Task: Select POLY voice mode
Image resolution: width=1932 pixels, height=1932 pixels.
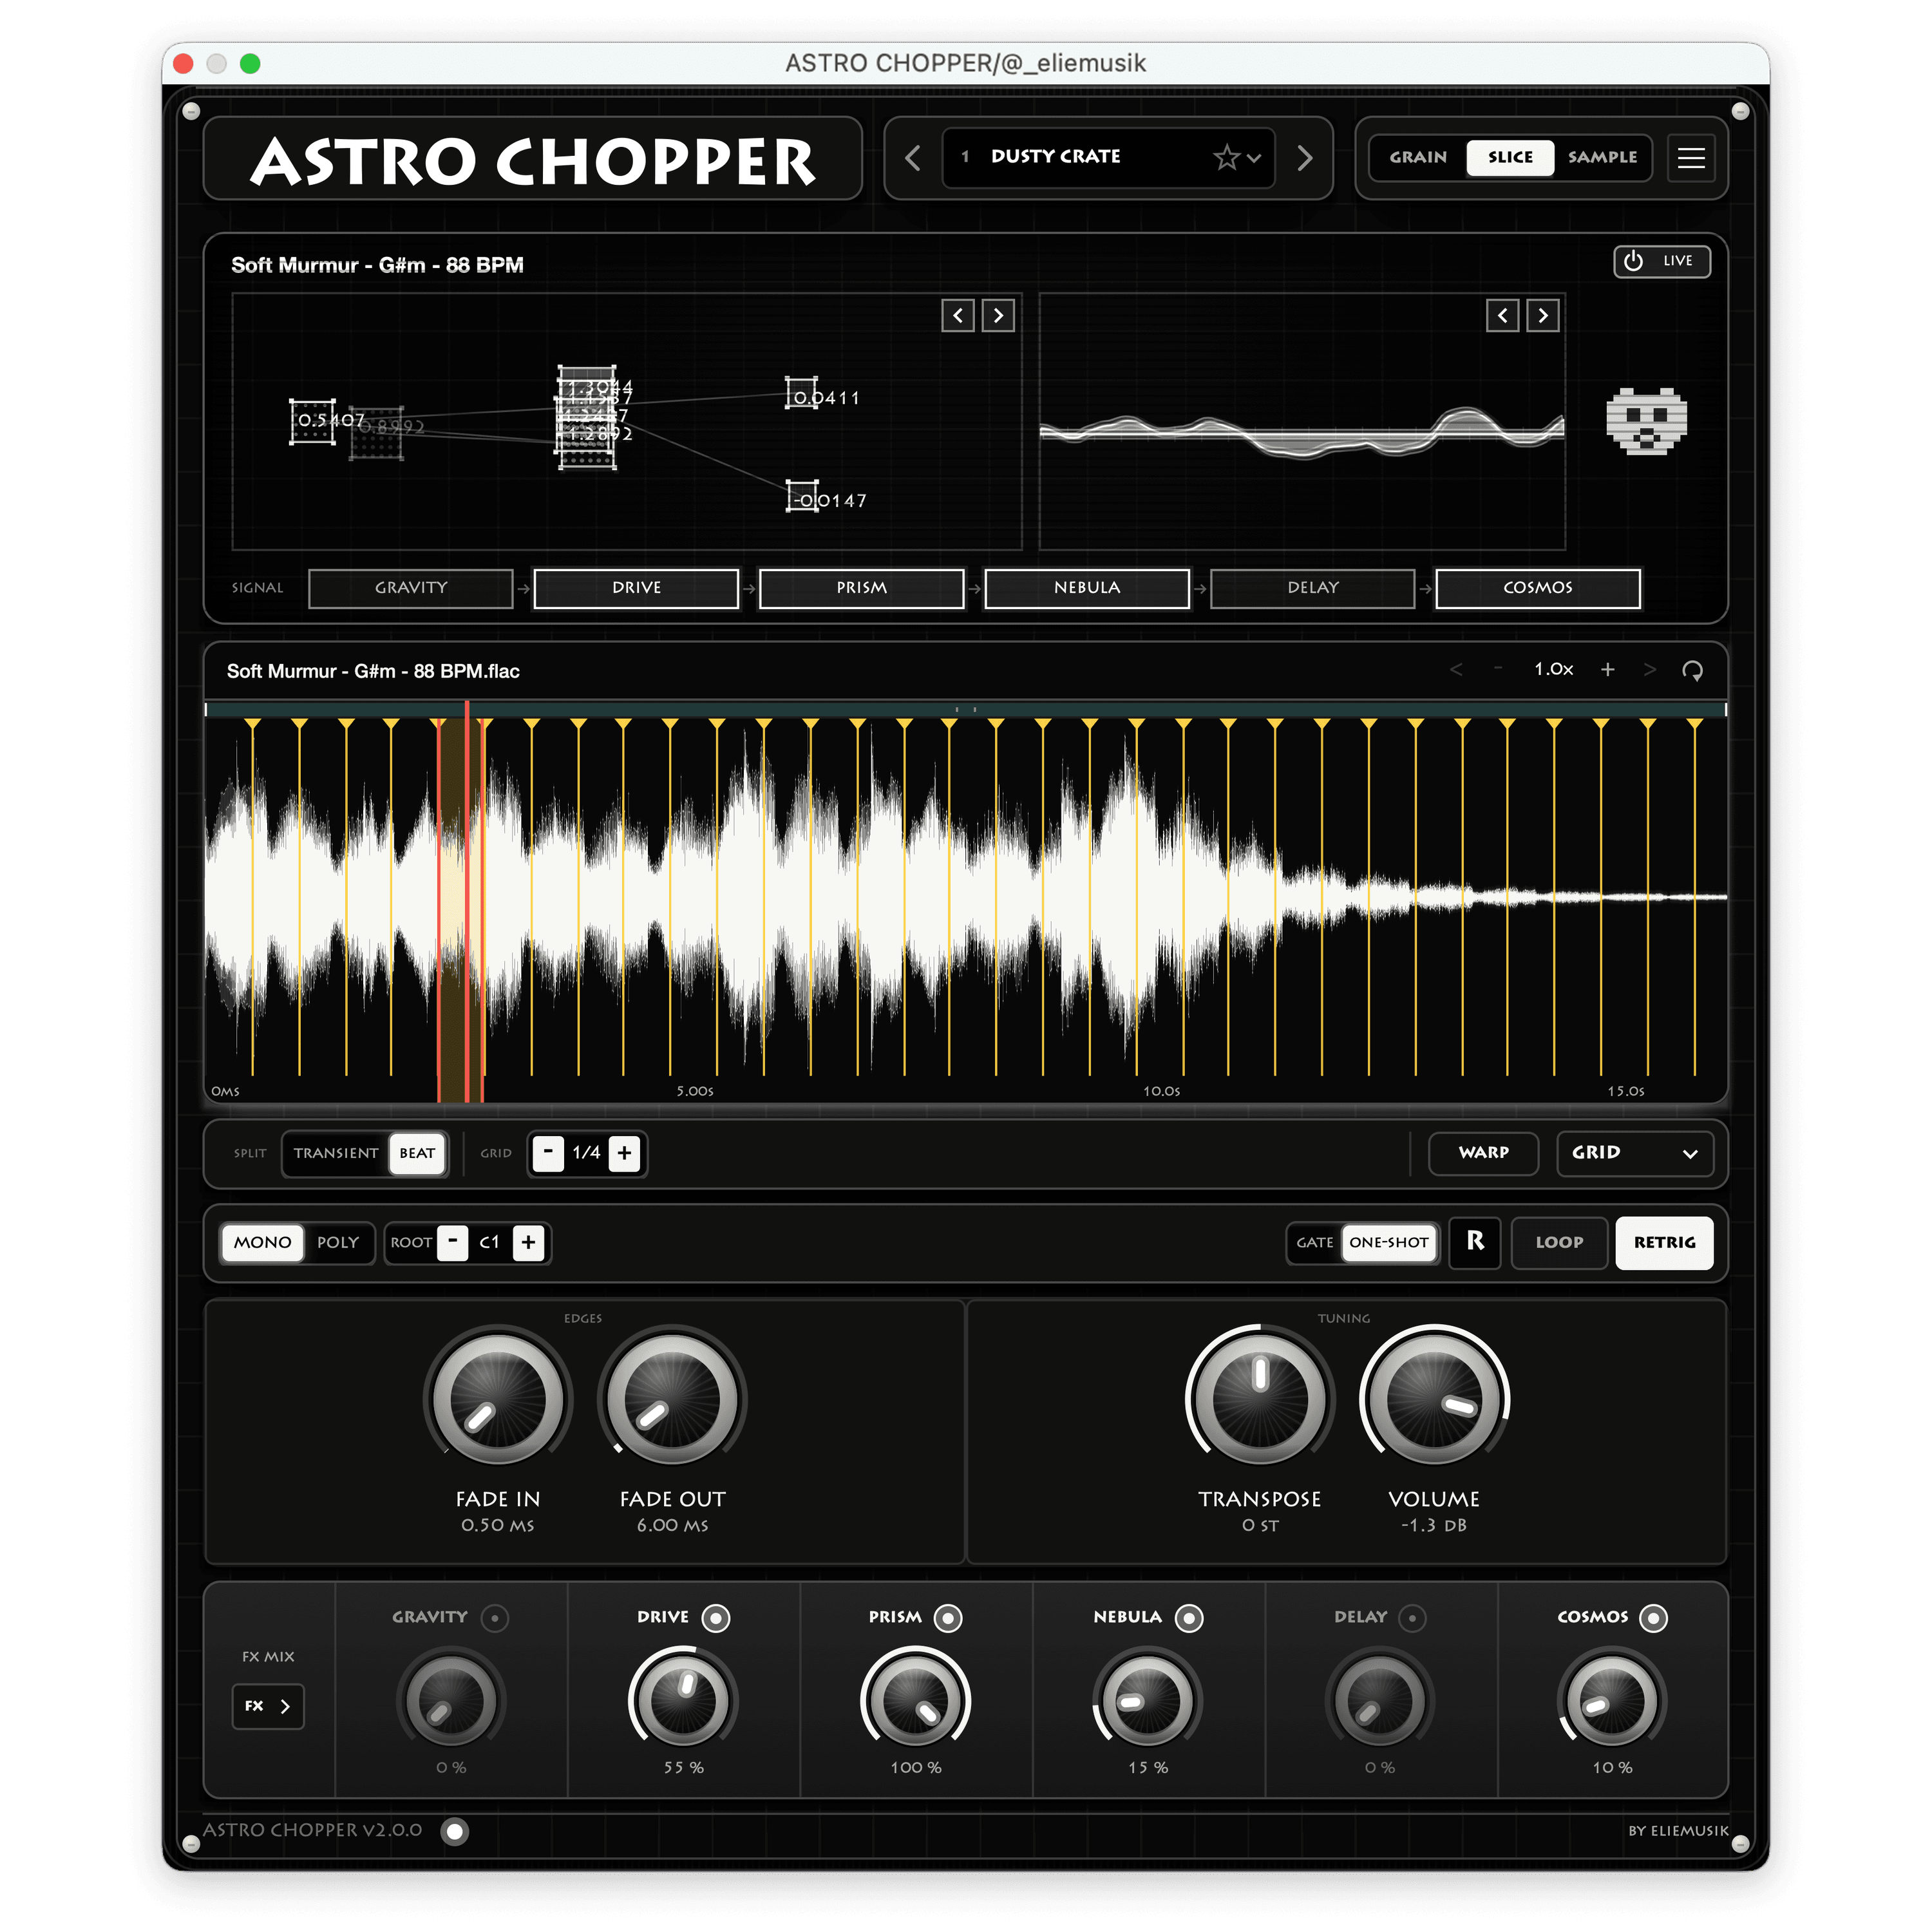Action: point(338,1242)
